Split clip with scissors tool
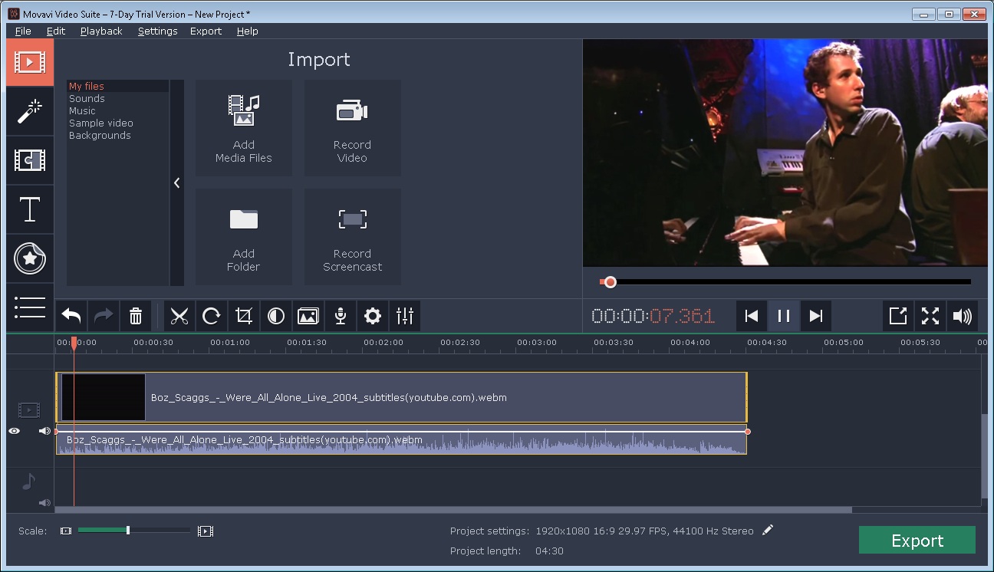The image size is (994, 572). pyautogui.click(x=179, y=316)
